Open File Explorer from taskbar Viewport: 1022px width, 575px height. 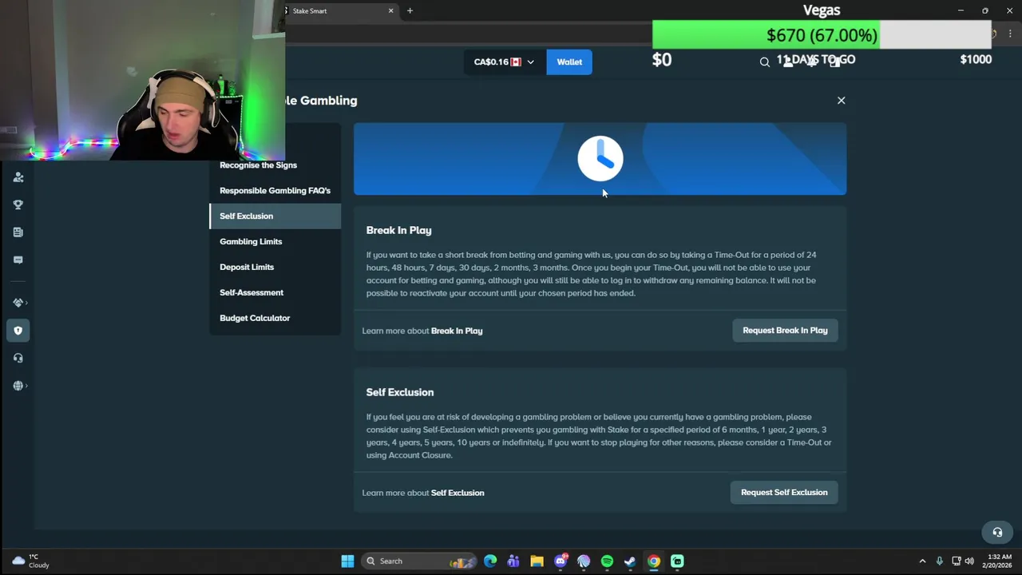(x=537, y=561)
